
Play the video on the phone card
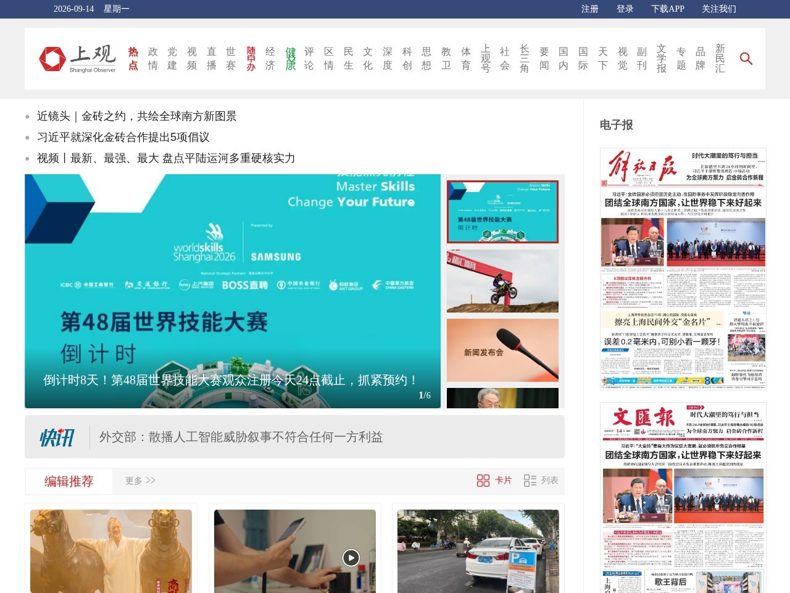click(x=351, y=558)
